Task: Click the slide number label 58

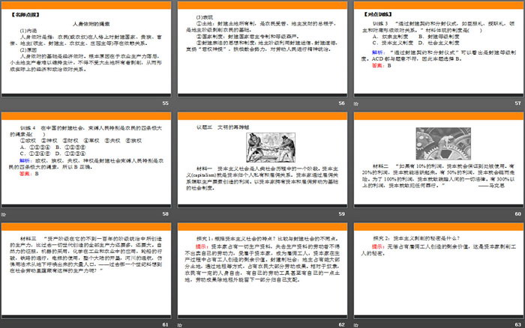Action: (x=166, y=213)
